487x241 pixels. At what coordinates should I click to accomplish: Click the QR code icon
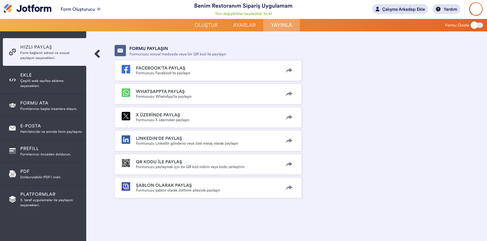pyautogui.click(x=126, y=163)
